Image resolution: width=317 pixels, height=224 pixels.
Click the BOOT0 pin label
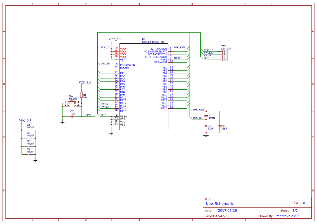124,68
